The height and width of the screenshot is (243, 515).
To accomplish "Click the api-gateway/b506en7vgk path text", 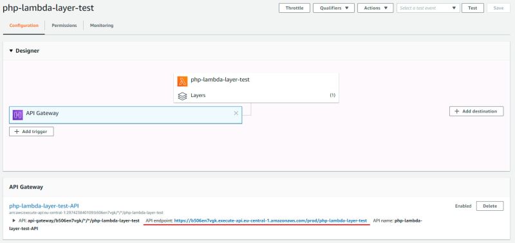I will [x=84, y=221].
